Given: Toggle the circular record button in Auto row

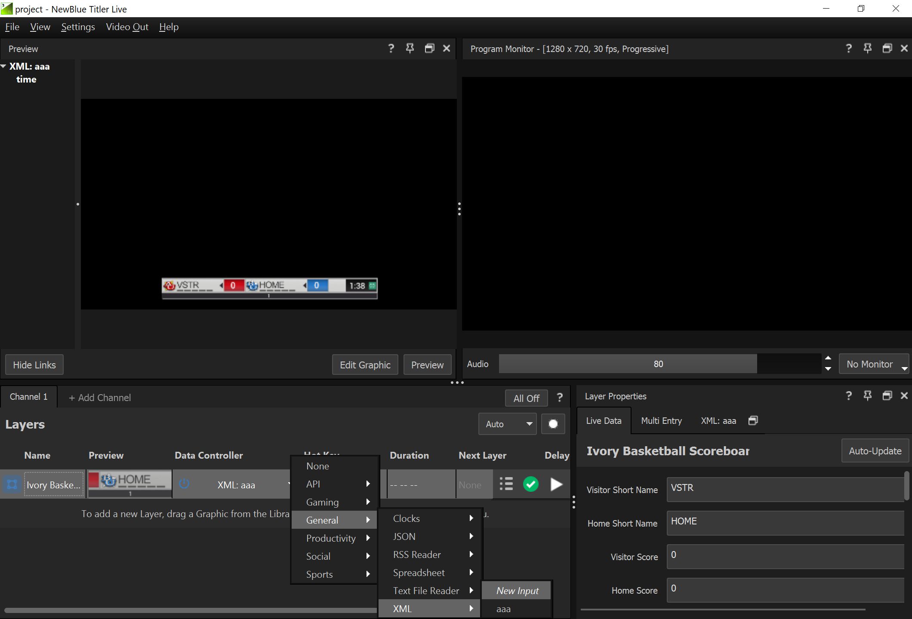Looking at the screenshot, I should tap(553, 424).
